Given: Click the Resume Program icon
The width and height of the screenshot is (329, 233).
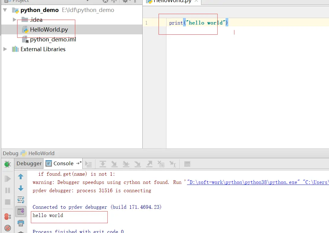Looking at the screenshot, I should pos(8,179).
